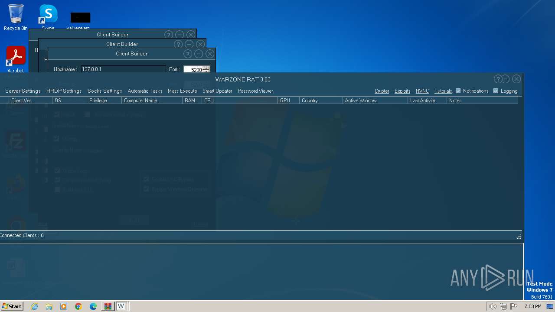The width and height of the screenshot is (555, 312).
Task: Select the Acrobat desktop shortcut
Action: [16, 59]
